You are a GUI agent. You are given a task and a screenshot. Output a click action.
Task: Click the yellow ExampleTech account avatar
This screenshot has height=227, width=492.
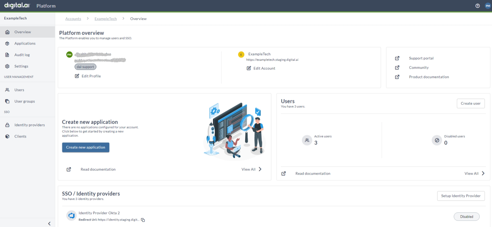241,55
